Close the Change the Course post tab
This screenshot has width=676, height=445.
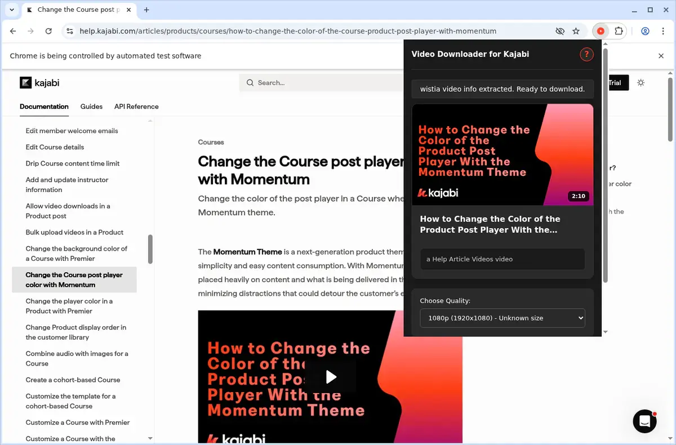point(127,10)
